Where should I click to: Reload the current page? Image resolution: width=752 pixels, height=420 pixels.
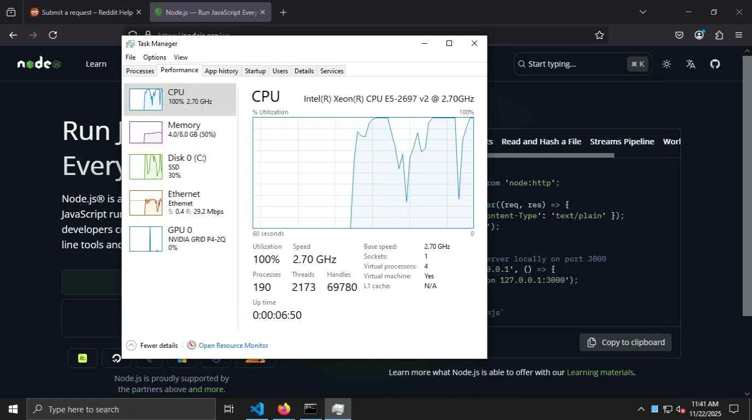click(52, 35)
